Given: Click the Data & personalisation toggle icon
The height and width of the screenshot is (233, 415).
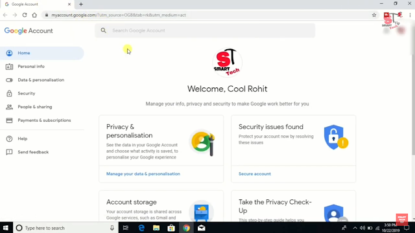Looking at the screenshot, I should tap(9, 80).
